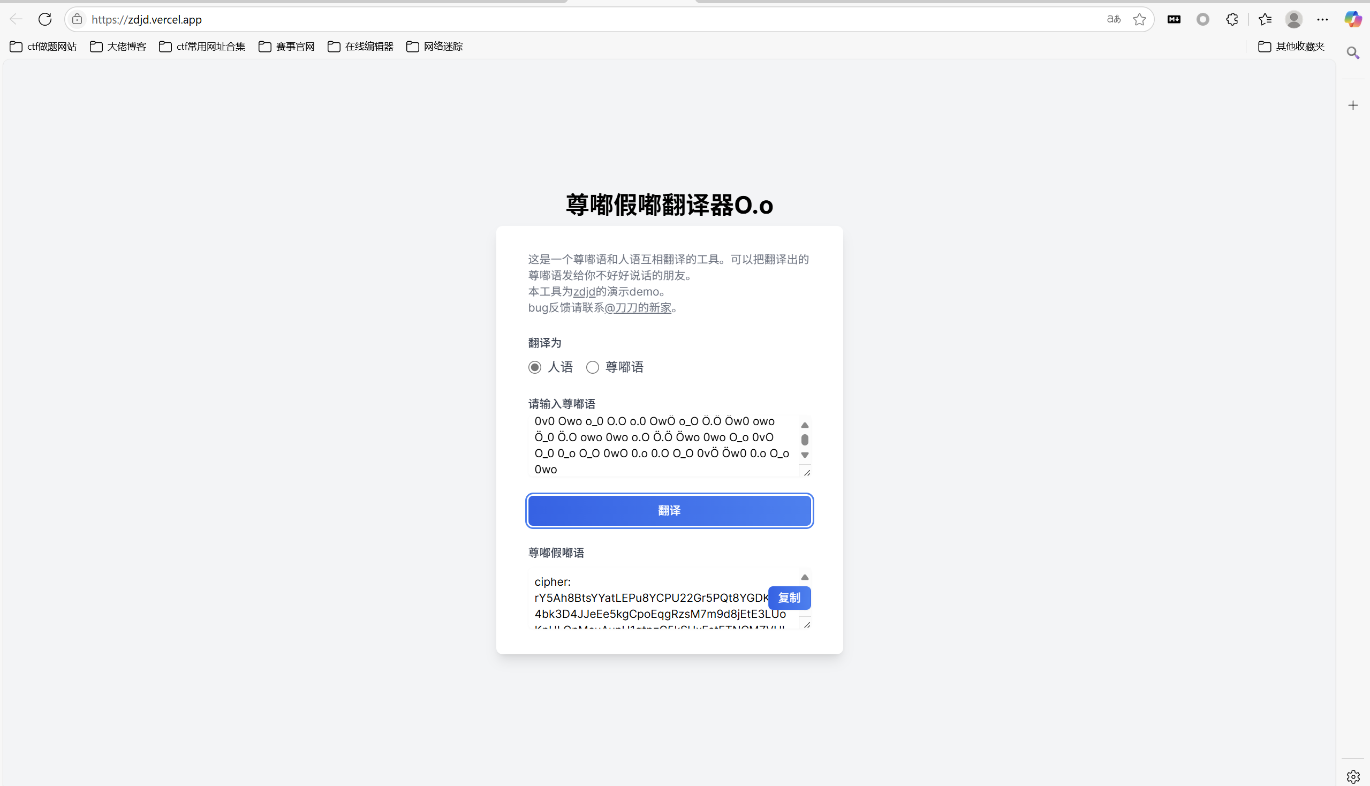The height and width of the screenshot is (786, 1370).
Task: Select the 人语 radio option
Action: click(x=534, y=367)
